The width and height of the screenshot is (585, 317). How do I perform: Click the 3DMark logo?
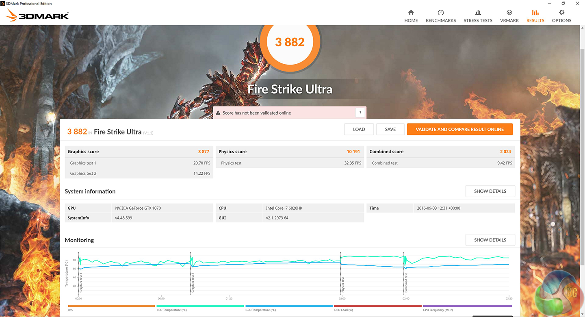point(37,15)
